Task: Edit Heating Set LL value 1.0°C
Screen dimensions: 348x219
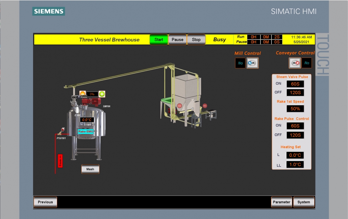Action: point(295,165)
